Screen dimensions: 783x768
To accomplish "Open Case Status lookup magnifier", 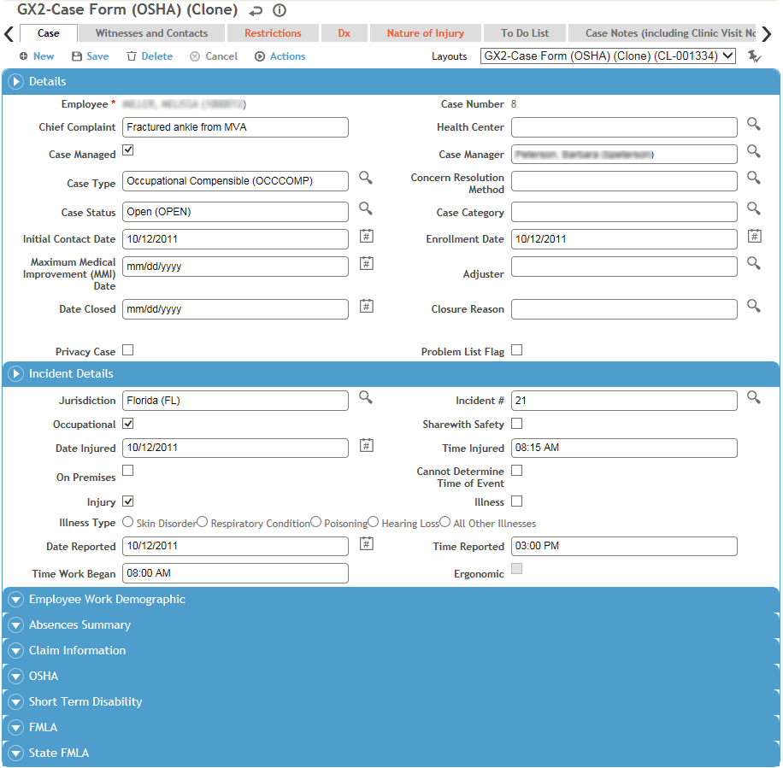I will (366, 208).
